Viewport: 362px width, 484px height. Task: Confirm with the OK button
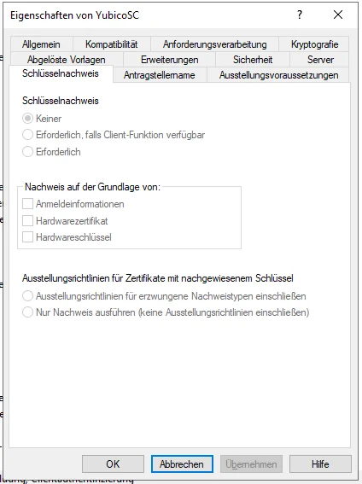[113, 464]
